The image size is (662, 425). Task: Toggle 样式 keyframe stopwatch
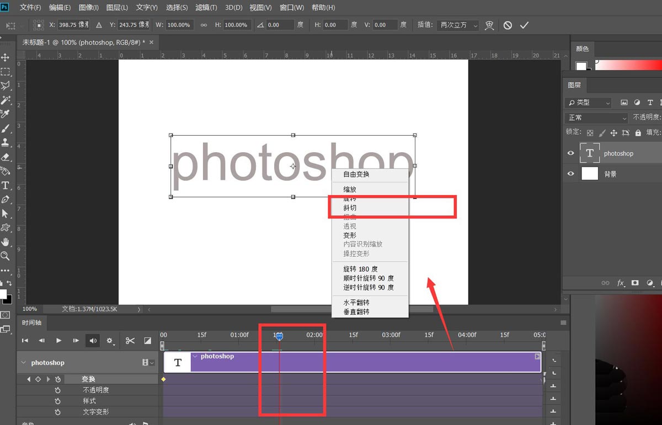coord(57,401)
